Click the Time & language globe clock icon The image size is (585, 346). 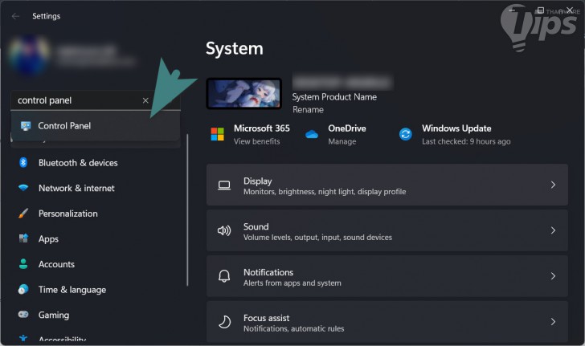point(23,289)
